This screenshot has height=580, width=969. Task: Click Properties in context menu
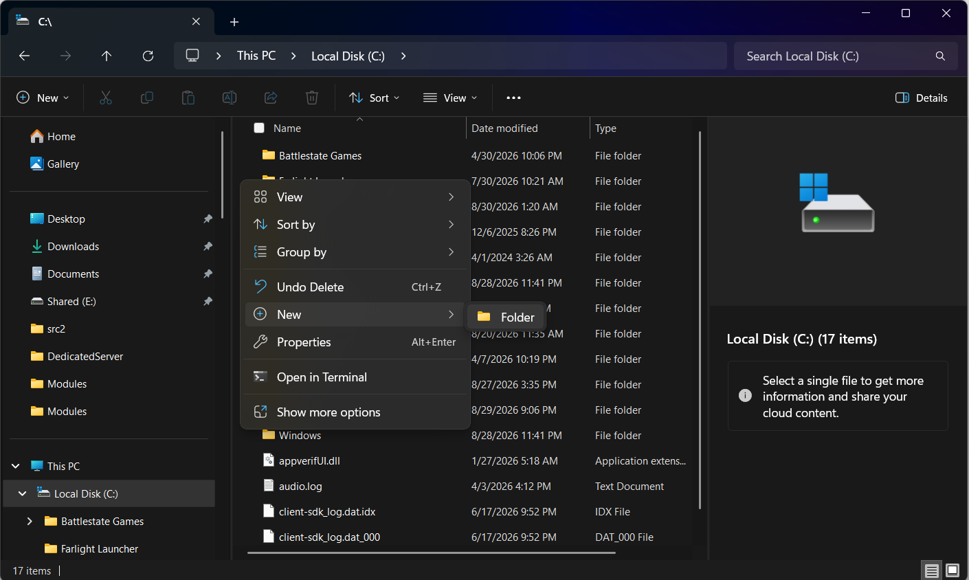355,342
